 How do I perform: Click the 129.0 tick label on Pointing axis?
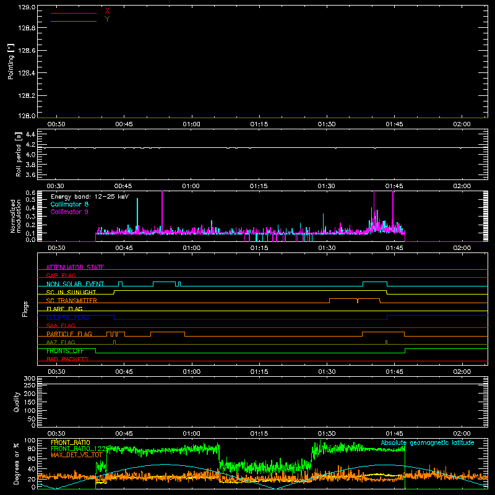coord(27,7)
